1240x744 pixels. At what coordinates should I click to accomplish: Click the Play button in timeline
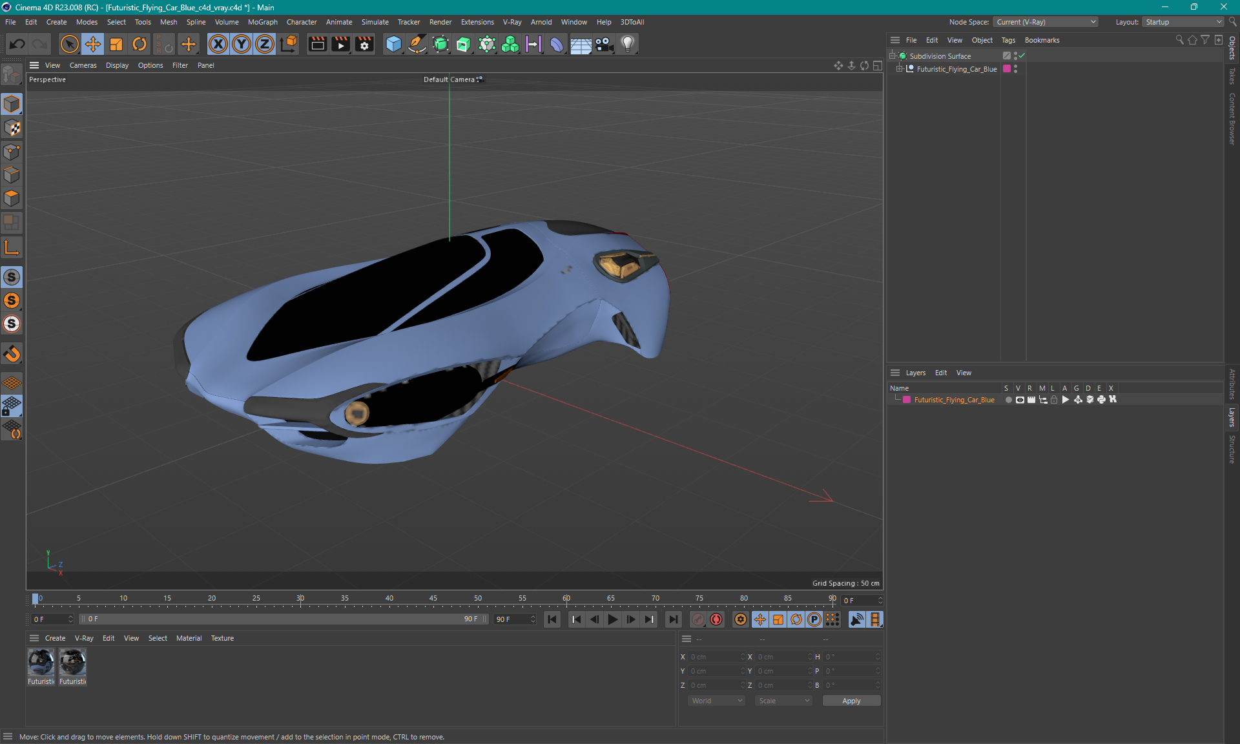click(x=612, y=619)
